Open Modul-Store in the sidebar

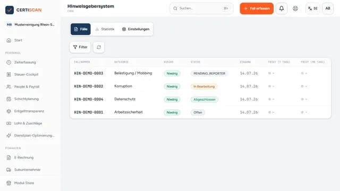coord(30,183)
